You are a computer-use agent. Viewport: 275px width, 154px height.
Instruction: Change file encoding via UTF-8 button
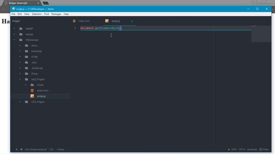point(241,149)
